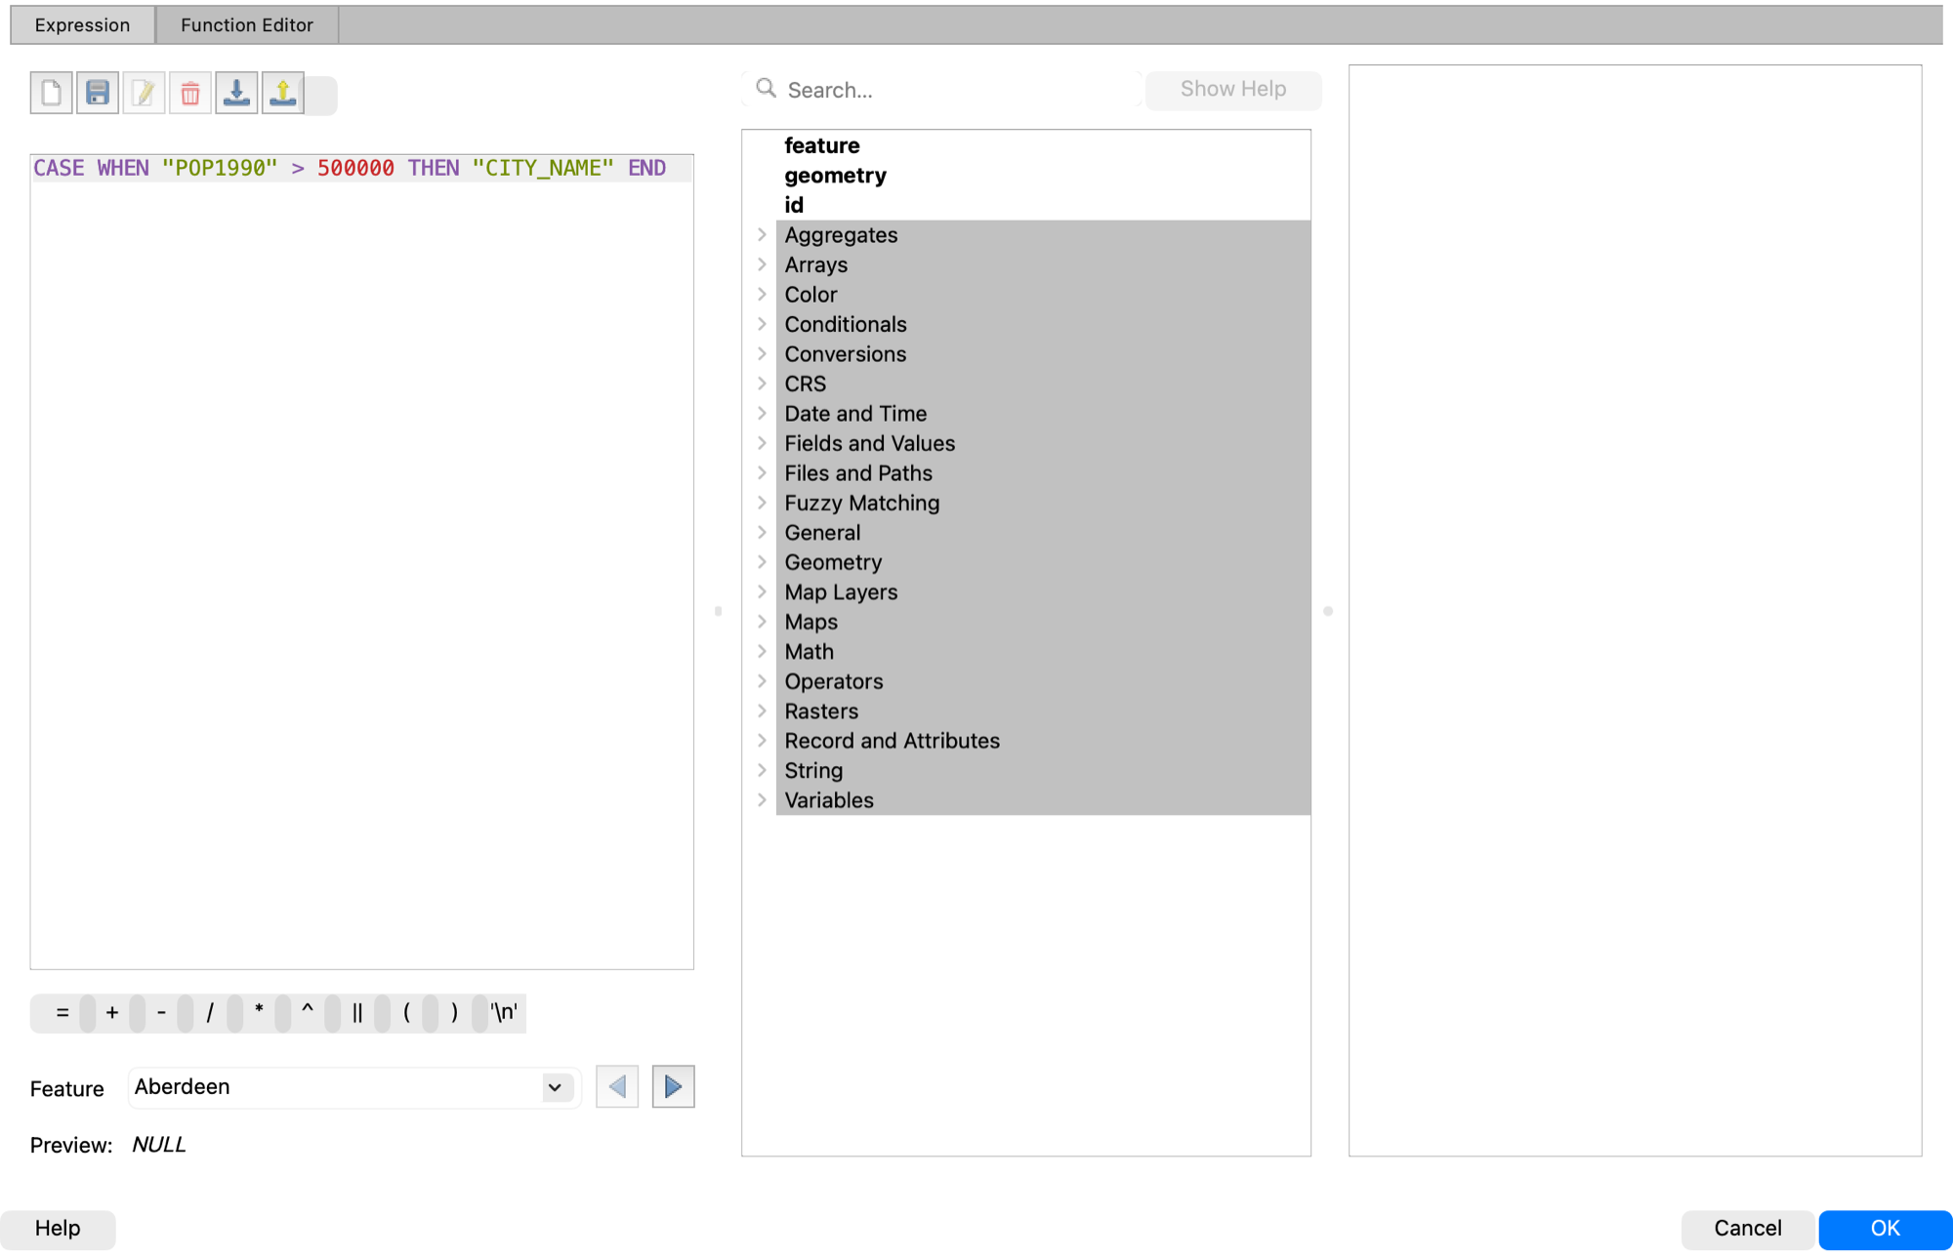Click inside the expression text editor
Image resolution: width=1953 pixels, height=1257 pixels.
point(361,561)
